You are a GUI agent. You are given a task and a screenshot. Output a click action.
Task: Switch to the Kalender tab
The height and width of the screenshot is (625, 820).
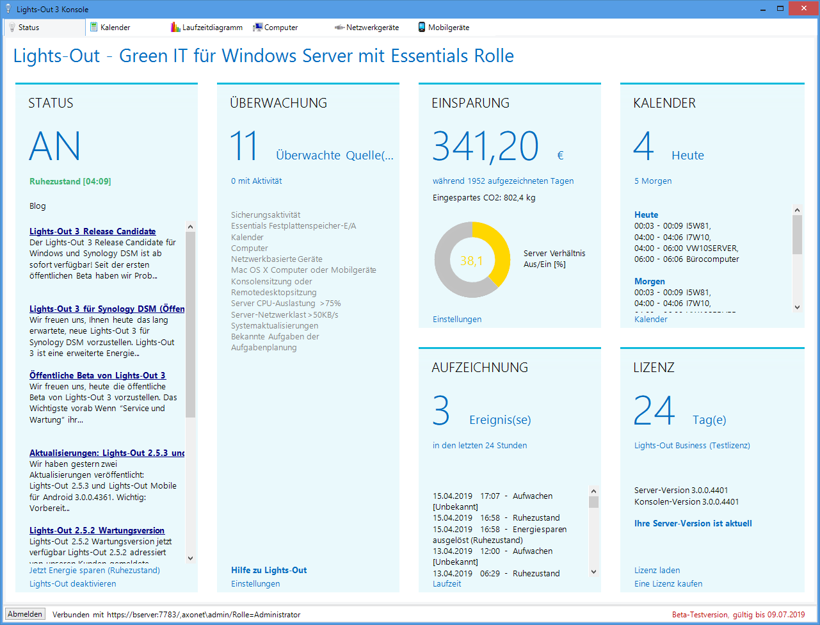[x=115, y=28]
